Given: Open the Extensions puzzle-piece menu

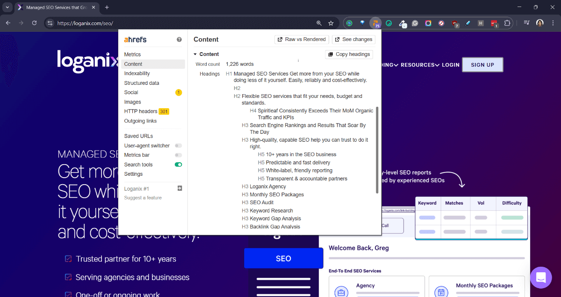Looking at the screenshot, I should [507, 23].
